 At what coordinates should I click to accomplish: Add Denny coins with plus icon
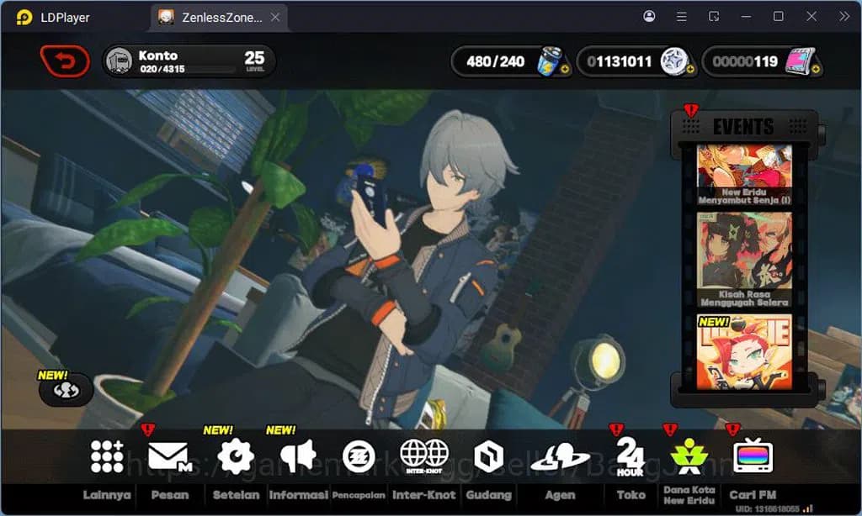690,69
